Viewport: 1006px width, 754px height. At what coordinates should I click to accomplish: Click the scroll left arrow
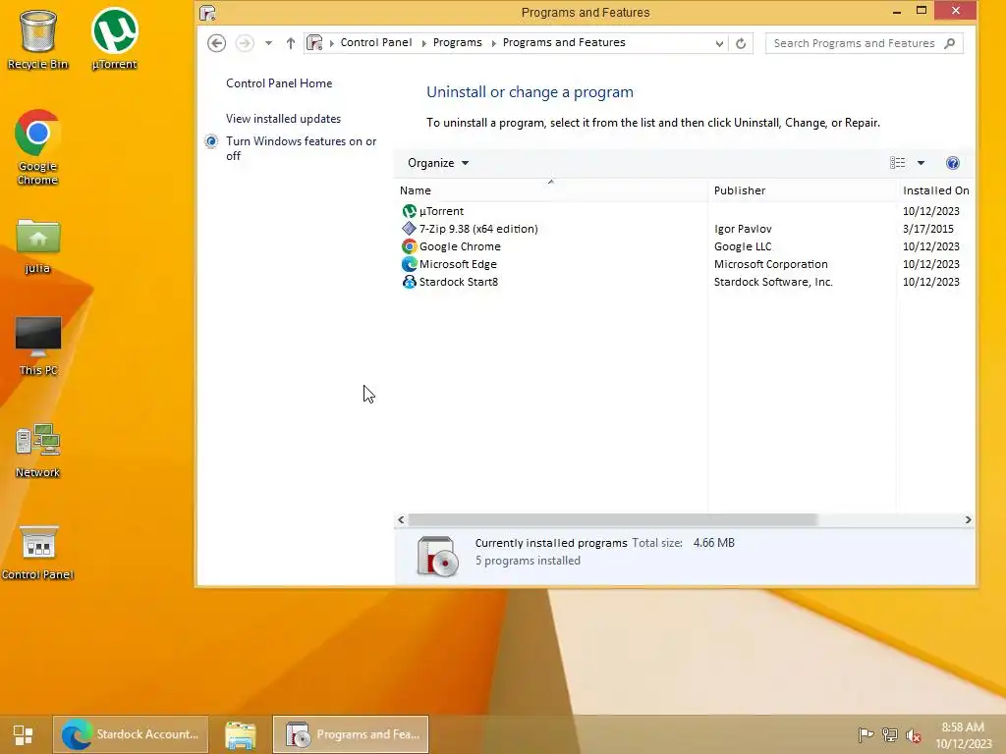(401, 520)
